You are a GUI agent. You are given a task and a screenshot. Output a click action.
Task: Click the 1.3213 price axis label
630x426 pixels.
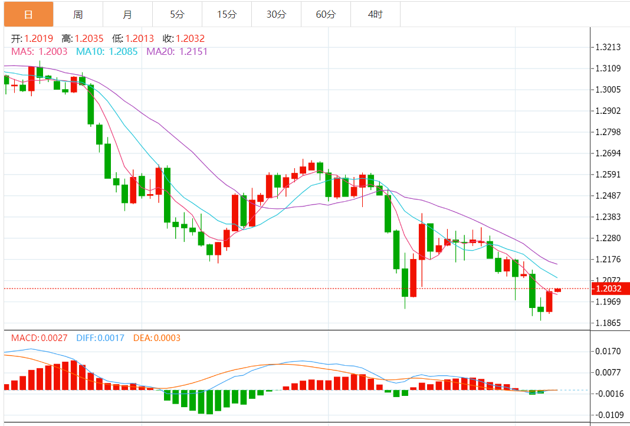click(608, 47)
